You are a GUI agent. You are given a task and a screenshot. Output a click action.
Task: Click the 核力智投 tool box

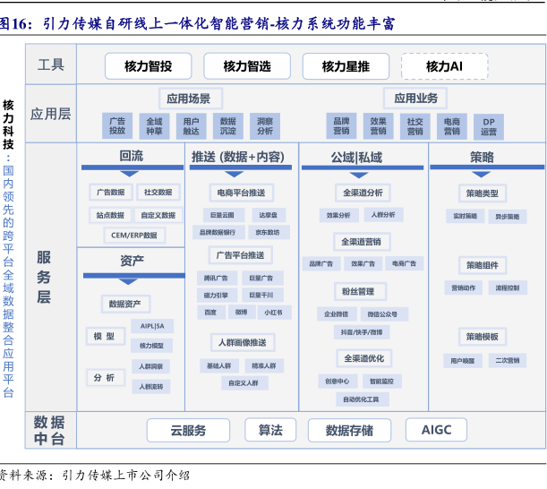(149, 66)
